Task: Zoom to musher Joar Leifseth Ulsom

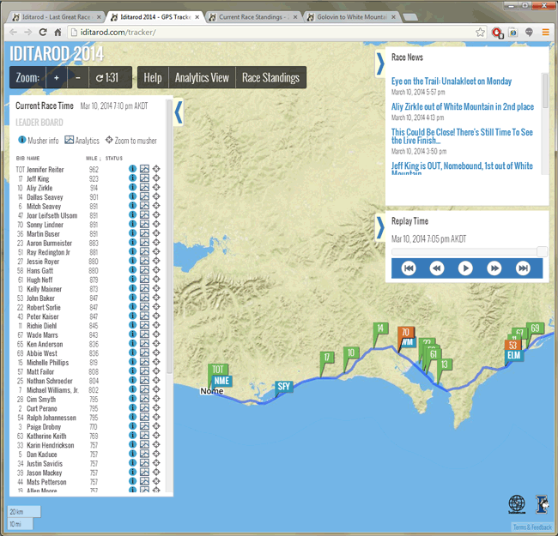Action: [x=156, y=215]
